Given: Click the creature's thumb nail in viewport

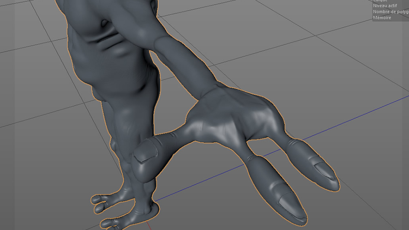Looking at the screenshot, I should [145, 151].
